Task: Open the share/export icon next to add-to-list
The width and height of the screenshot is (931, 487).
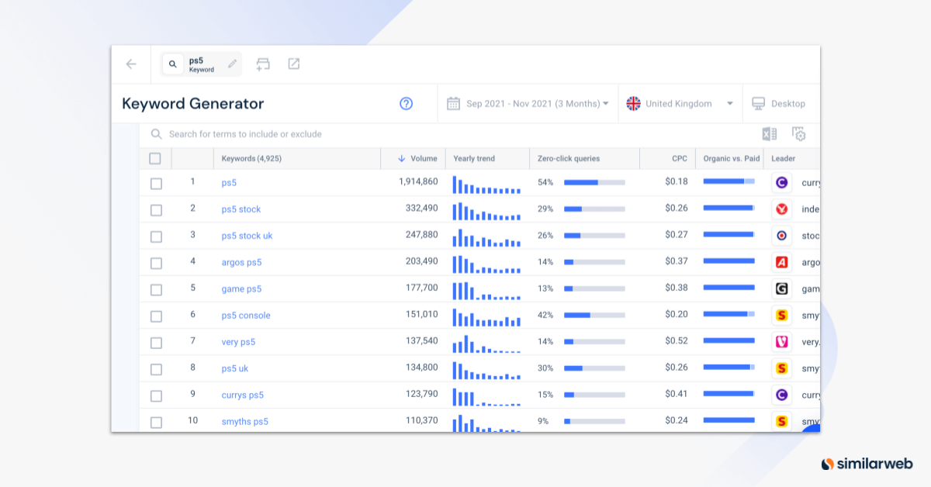Action: [x=293, y=64]
